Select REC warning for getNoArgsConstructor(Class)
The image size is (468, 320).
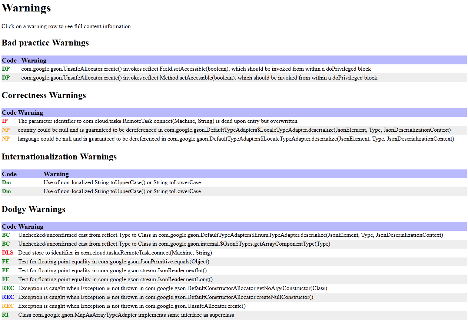click(x=234, y=288)
